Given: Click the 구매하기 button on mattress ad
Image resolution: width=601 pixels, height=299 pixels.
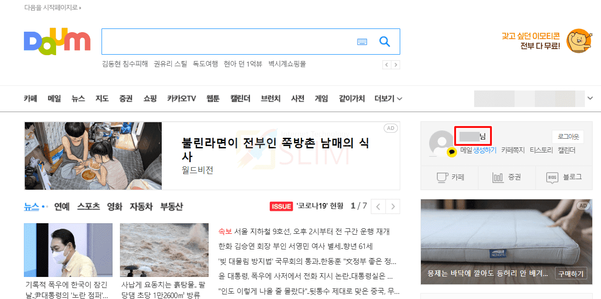Looking at the screenshot, I should coord(571,274).
